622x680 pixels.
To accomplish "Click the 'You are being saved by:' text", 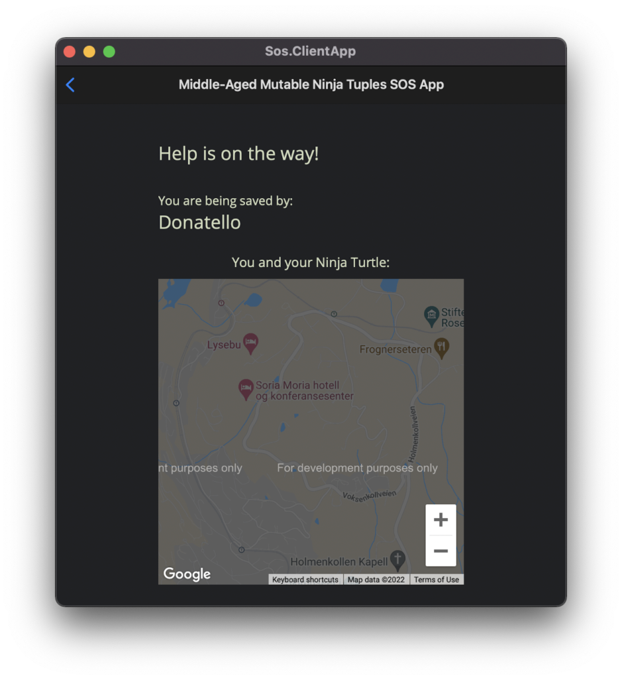I will click(x=226, y=201).
